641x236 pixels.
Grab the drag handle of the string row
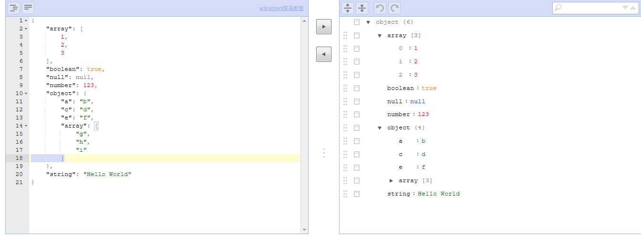click(x=345, y=194)
